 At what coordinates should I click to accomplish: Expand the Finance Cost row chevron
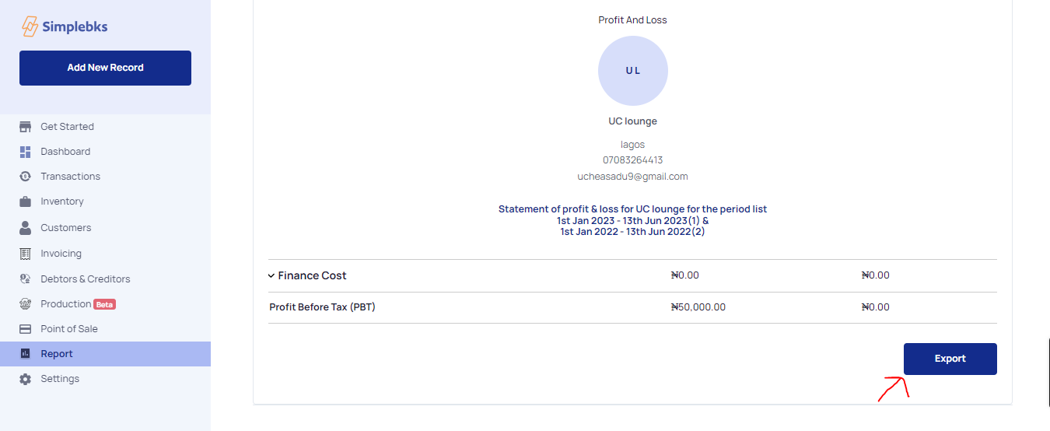coord(271,275)
